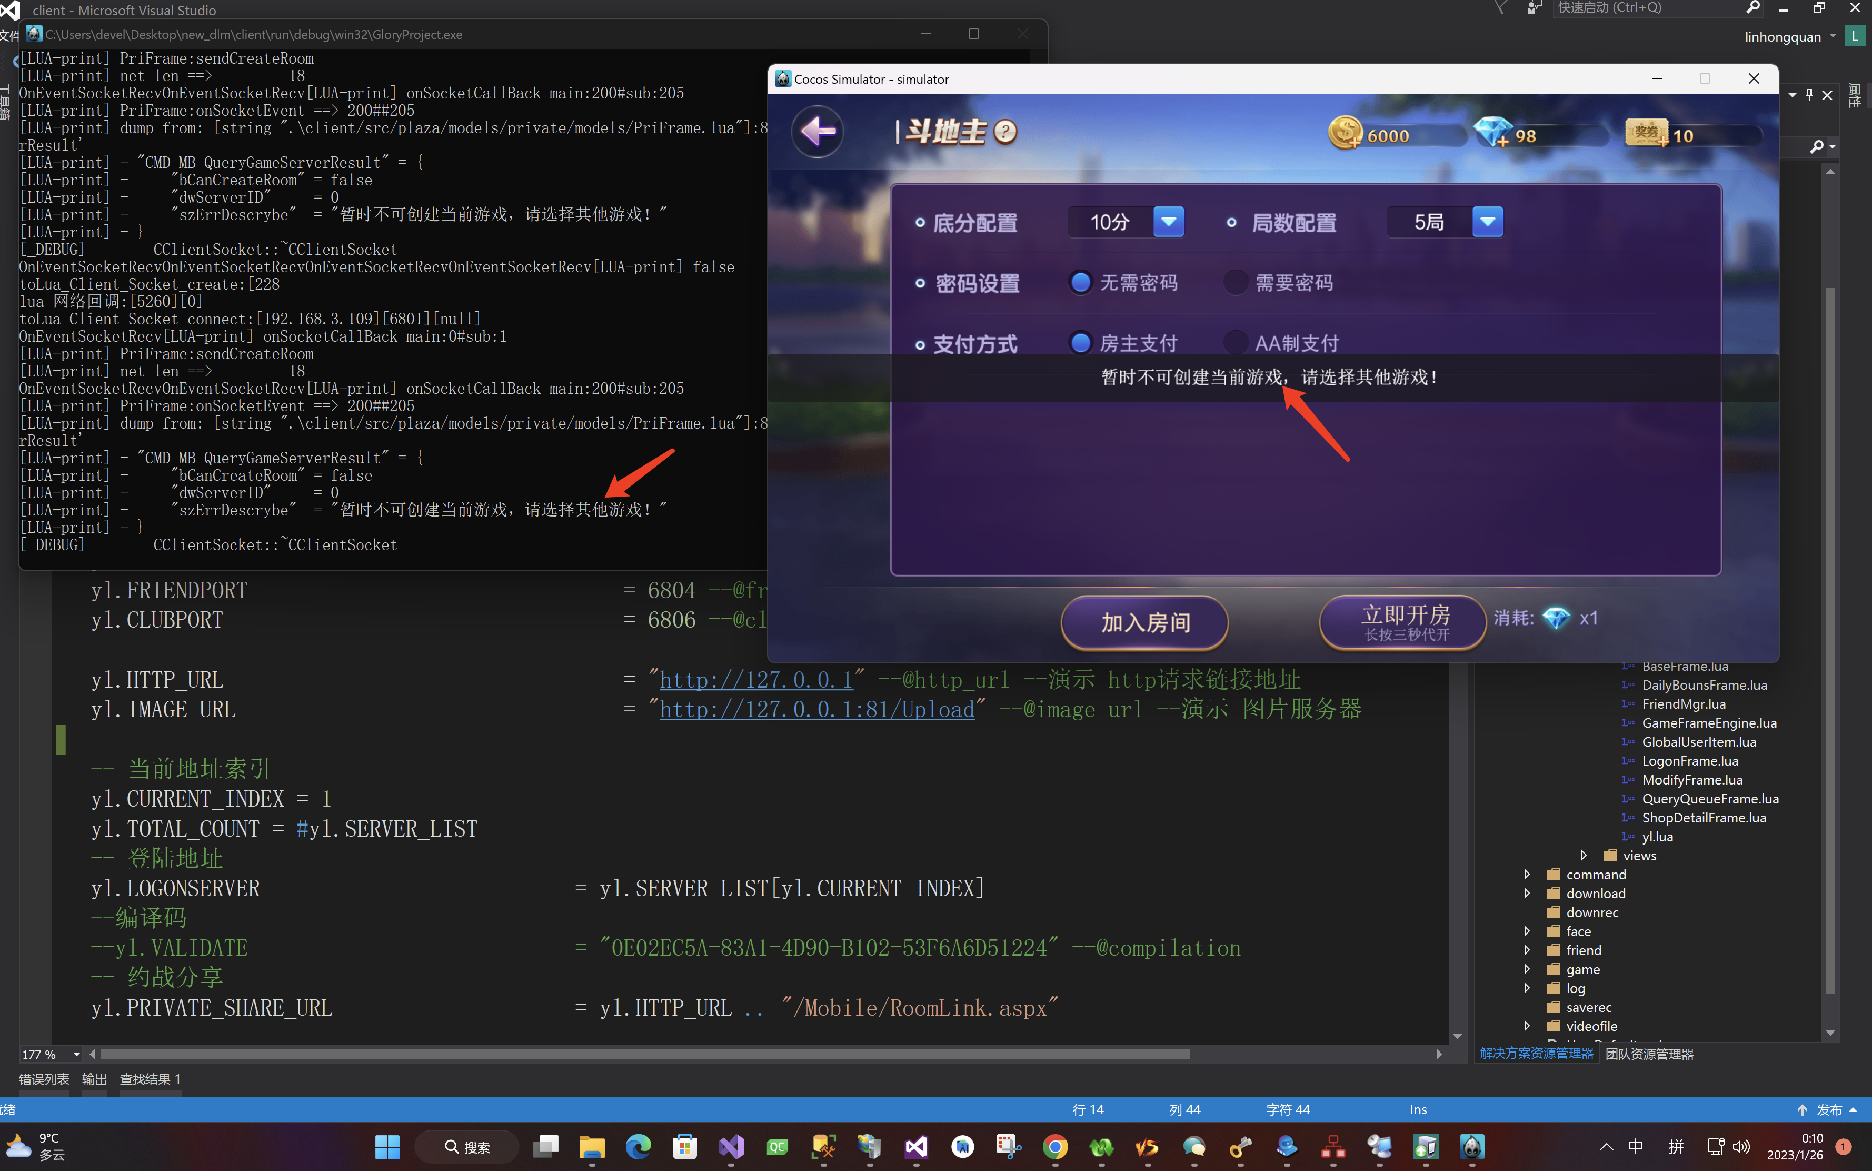Click the editor horizontal scrollbar
This screenshot has height=1171, width=1872.
[645, 1054]
